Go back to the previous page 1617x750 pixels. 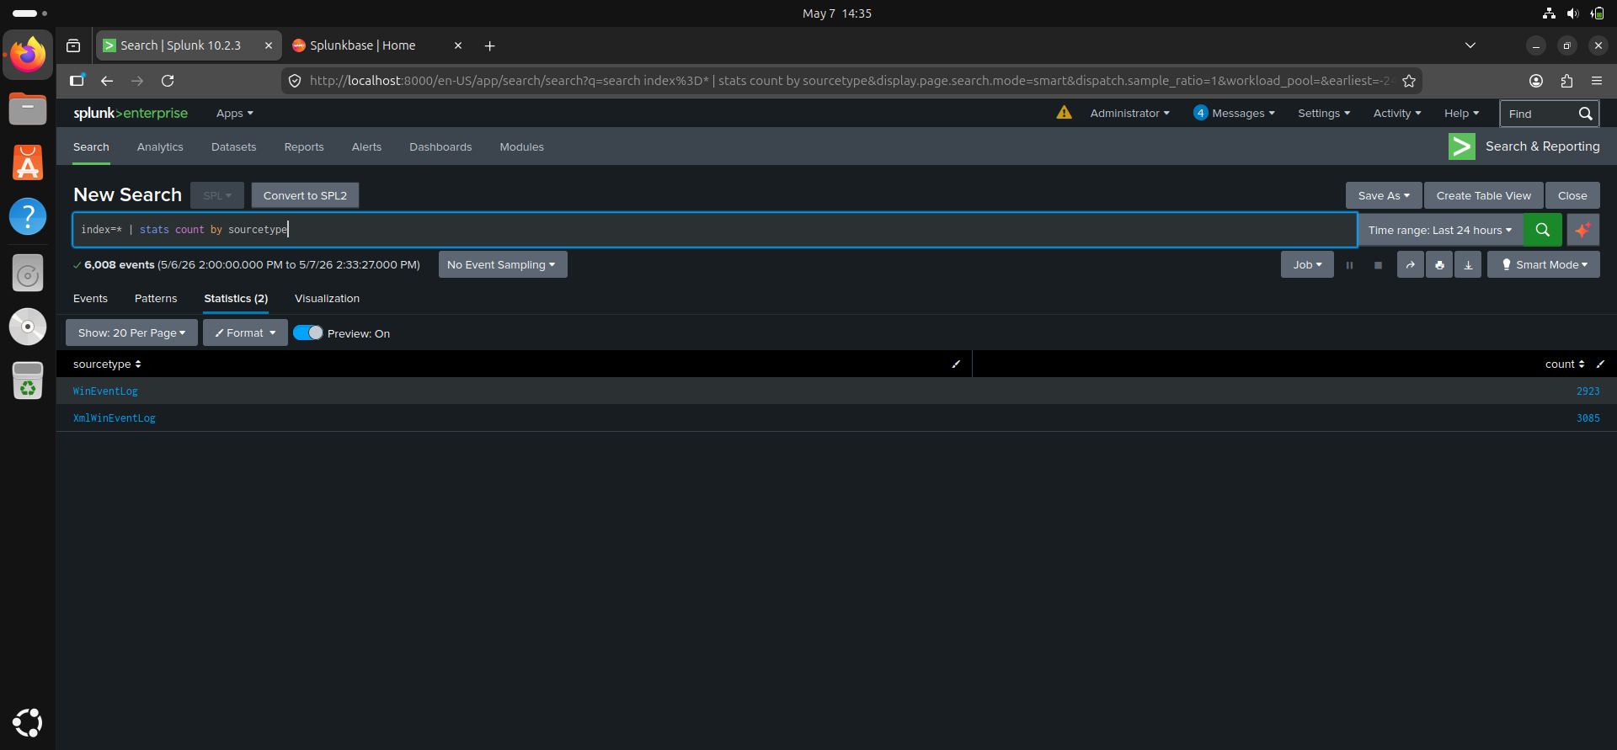107,81
